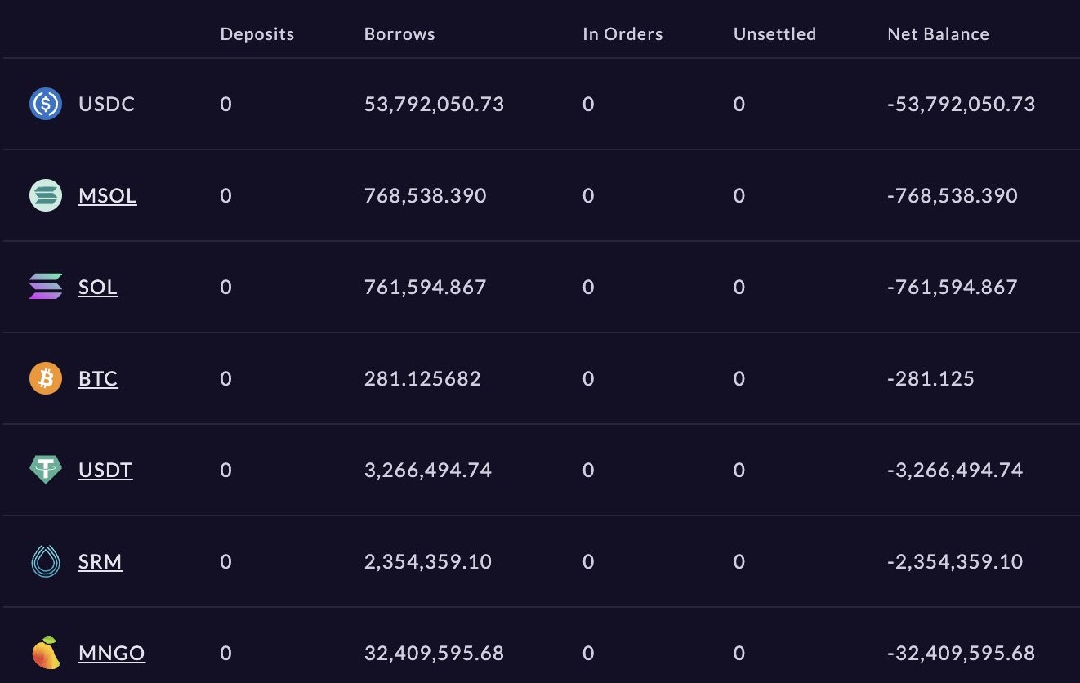Open the MNGO market link
Screen dimensions: 1080x683
coord(112,654)
